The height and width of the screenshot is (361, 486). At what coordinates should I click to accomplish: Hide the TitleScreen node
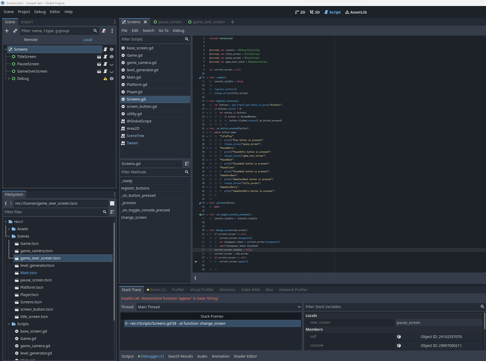(111, 56)
